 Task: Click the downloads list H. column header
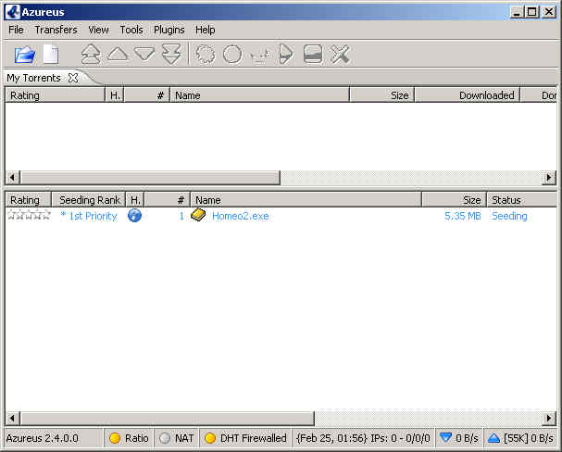tap(115, 95)
